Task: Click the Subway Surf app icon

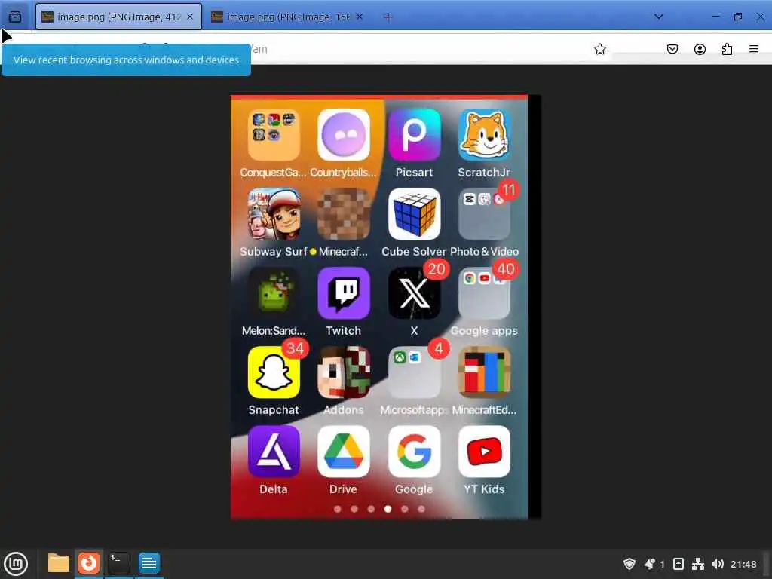Action: [274, 214]
